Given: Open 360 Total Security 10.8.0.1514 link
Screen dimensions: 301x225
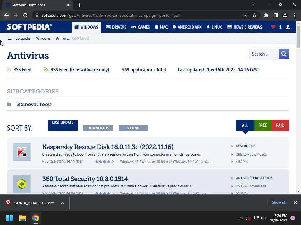Looking at the screenshot, I should (85, 179).
